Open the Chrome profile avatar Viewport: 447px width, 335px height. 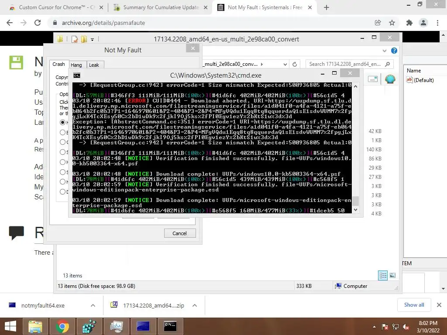[423, 23]
